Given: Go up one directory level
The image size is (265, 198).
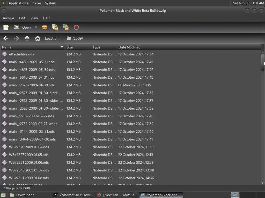Looking at the screenshot, I should point(27,38).
